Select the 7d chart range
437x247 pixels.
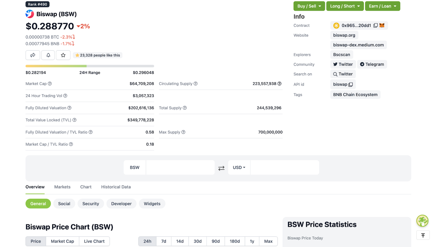pos(164,241)
